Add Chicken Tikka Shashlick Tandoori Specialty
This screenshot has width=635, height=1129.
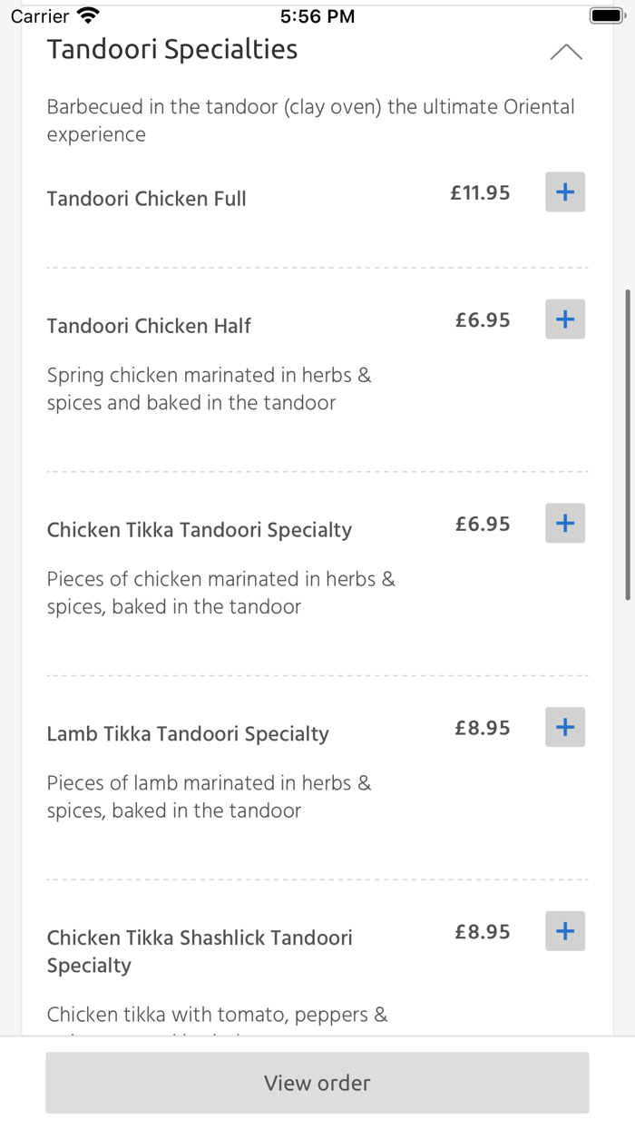[564, 930]
